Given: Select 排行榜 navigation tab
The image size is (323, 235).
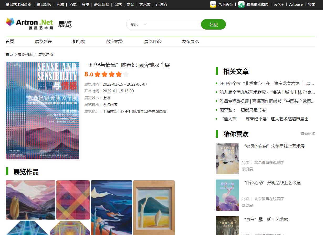Looking at the screenshot, I should point(79,41).
